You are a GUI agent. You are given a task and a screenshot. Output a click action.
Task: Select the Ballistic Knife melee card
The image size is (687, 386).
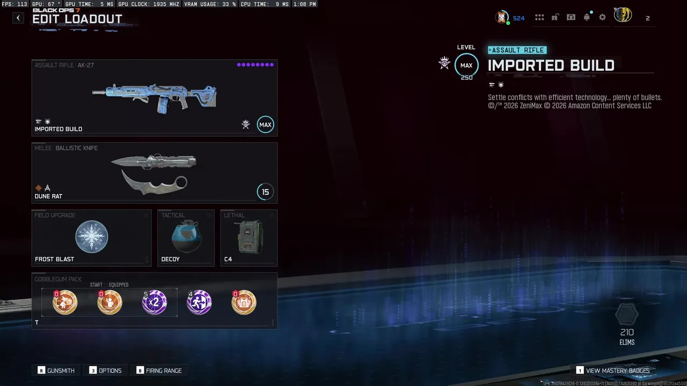click(x=155, y=172)
